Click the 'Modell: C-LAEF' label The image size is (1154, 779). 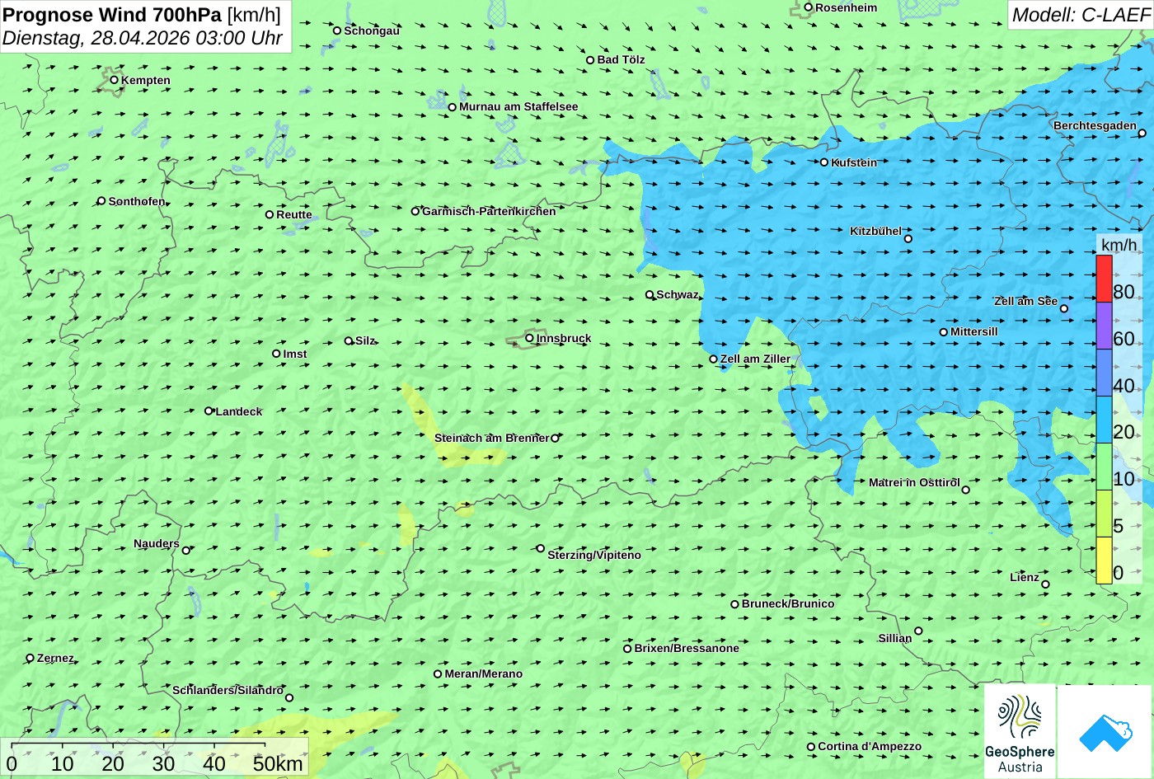tap(1080, 15)
